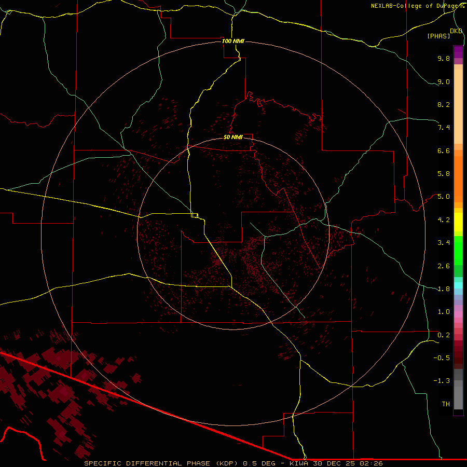Click the 1.0 scale value
Image resolution: width=467 pixels, height=467 pixels.
pyautogui.click(x=444, y=312)
